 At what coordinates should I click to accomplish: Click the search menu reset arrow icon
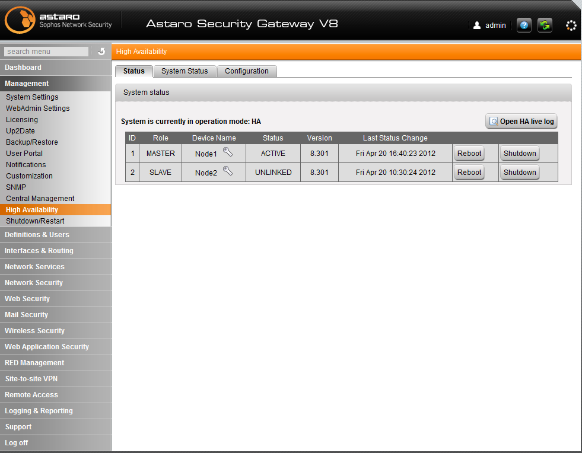pyautogui.click(x=101, y=52)
